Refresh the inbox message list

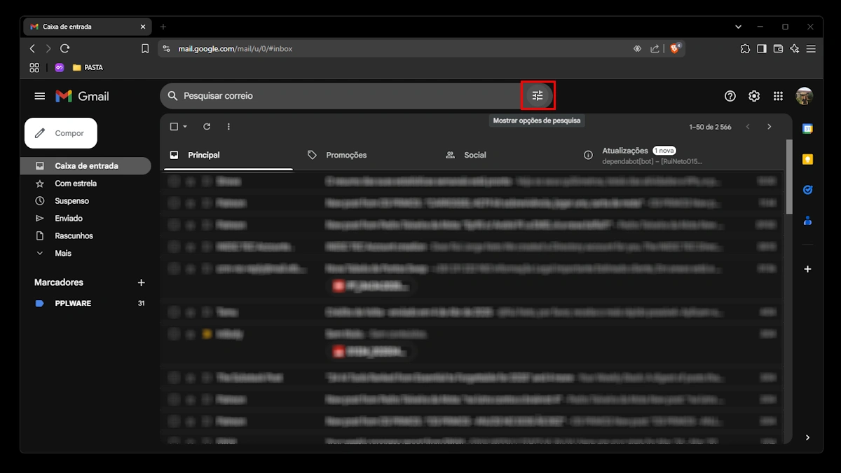[207, 127]
